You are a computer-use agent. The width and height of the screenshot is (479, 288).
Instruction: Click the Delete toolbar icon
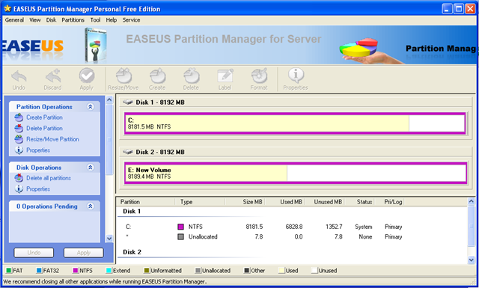coord(192,76)
